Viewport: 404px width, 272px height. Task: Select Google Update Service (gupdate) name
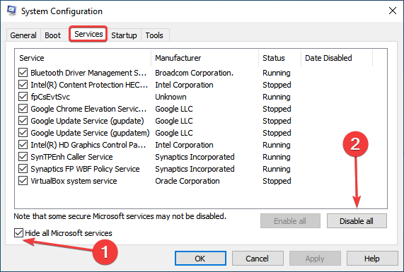pos(87,121)
